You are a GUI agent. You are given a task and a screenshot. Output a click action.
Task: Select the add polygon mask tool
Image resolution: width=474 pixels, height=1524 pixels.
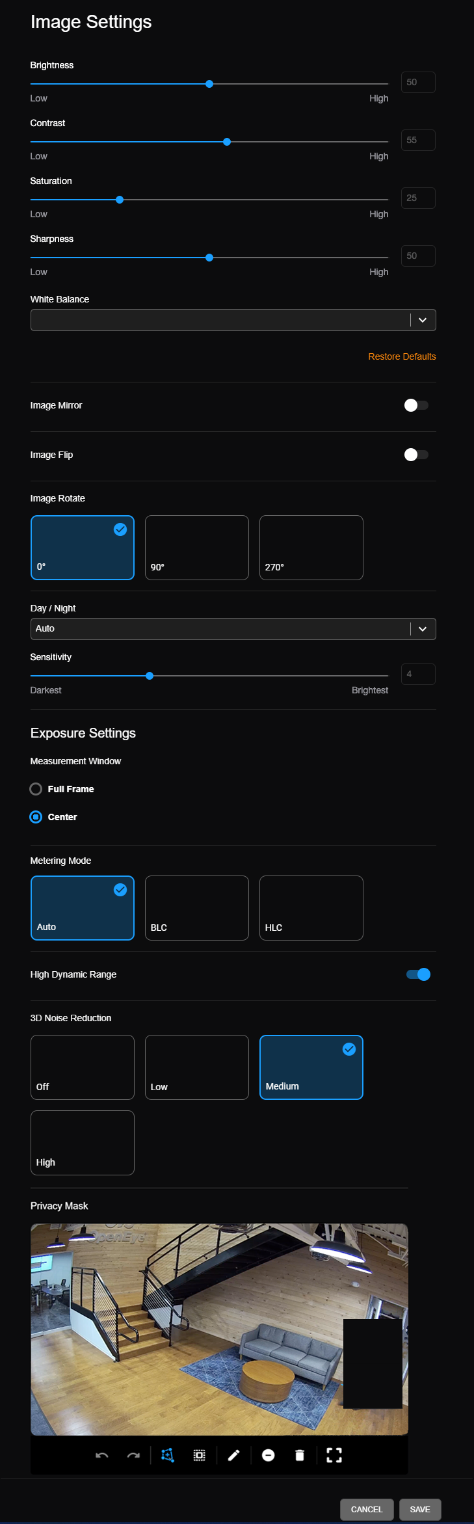coord(168,1455)
